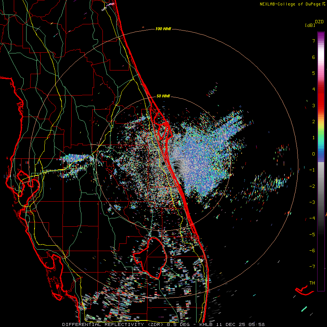
Task: Click the 7 tick label on the scale
Action: 314,41
